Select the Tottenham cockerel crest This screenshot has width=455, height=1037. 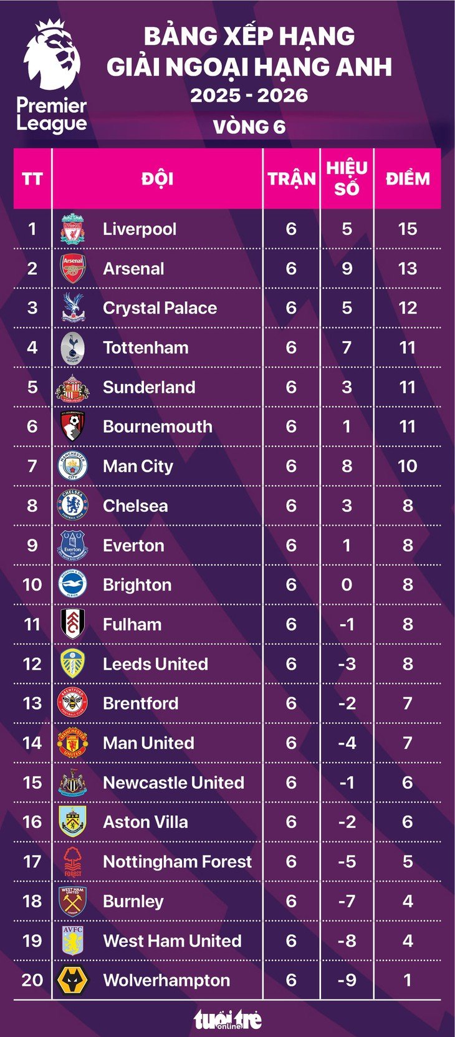point(72,347)
